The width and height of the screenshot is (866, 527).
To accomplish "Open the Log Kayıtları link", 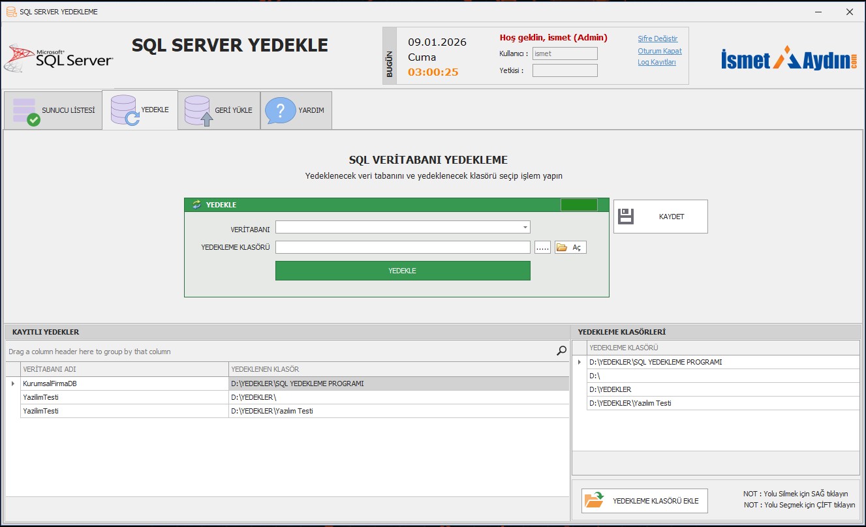I will pos(657,63).
